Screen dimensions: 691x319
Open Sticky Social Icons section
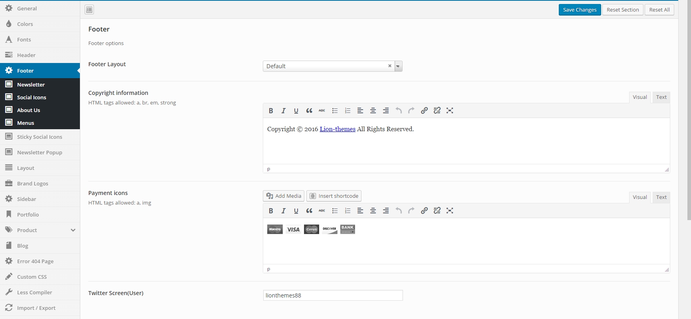coord(40,137)
